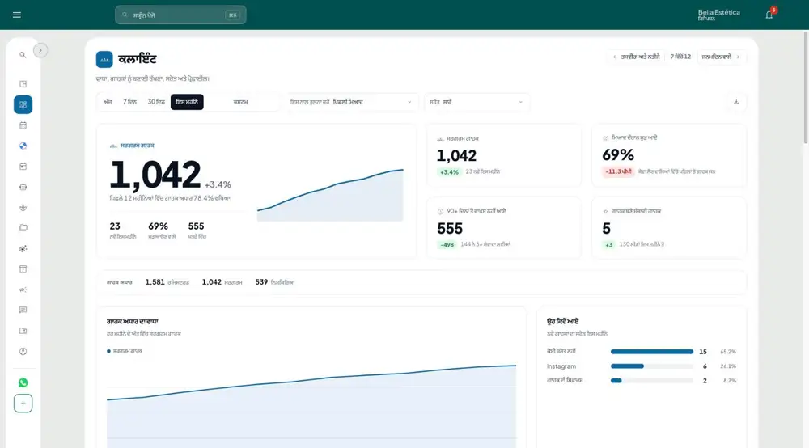Open the megaphone icon in sidebar
This screenshot has height=448, width=809.
(x=23, y=290)
